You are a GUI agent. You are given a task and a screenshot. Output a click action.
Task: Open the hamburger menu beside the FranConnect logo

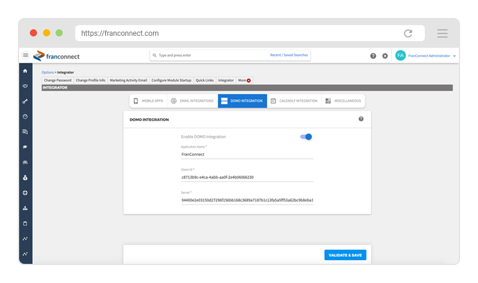click(25, 56)
